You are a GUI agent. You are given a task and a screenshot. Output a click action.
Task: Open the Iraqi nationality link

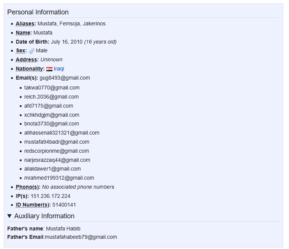coord(59,69)
